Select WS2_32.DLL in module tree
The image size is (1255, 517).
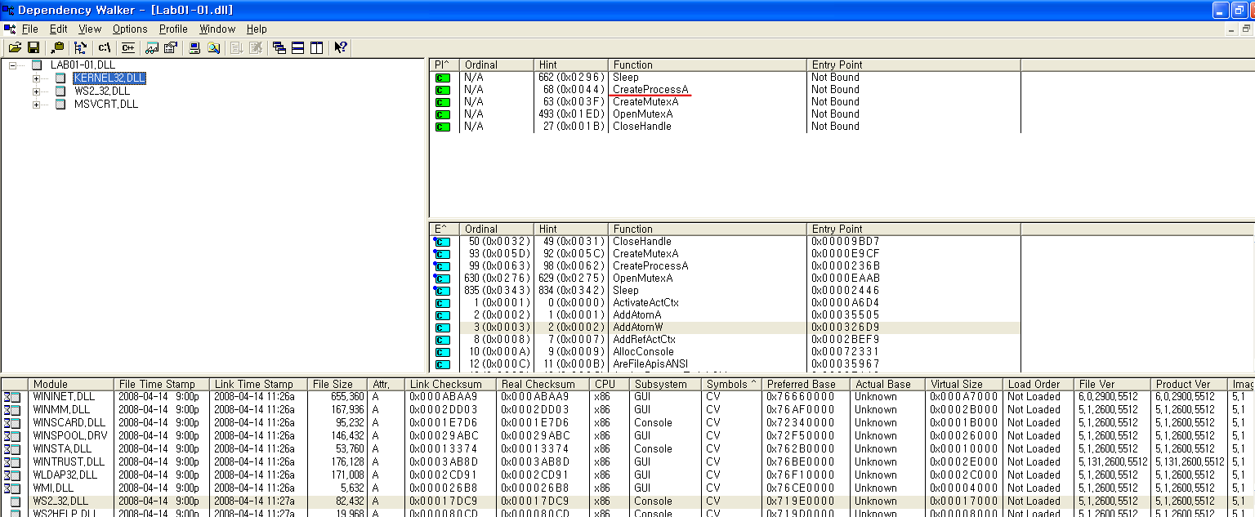[102, 91]
